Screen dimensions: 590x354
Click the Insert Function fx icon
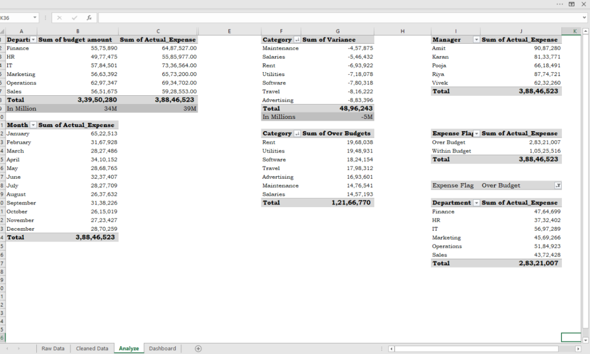coord(89,18)
